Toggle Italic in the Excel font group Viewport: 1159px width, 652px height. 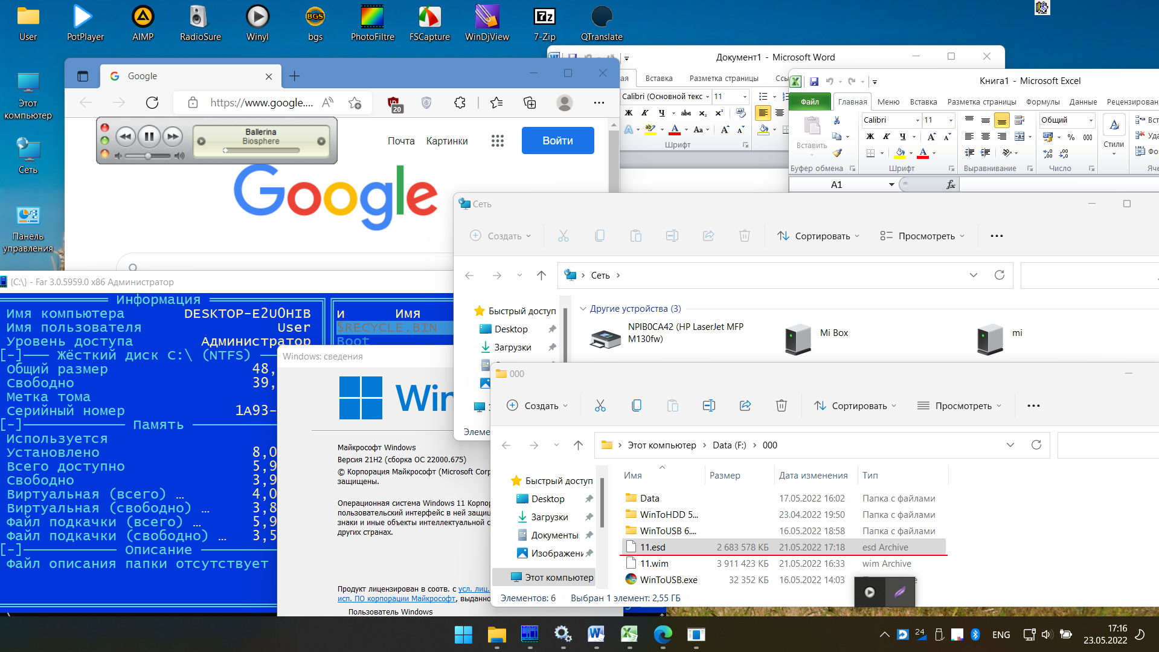coord(886,137)
